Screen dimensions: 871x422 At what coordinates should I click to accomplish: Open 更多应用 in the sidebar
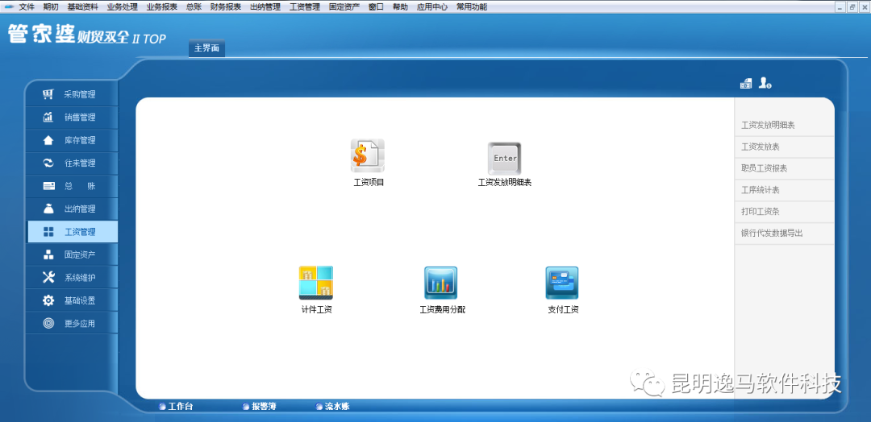(71, 323)
